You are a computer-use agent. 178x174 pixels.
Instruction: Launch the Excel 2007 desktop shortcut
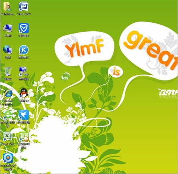click(x=8, y=137)
